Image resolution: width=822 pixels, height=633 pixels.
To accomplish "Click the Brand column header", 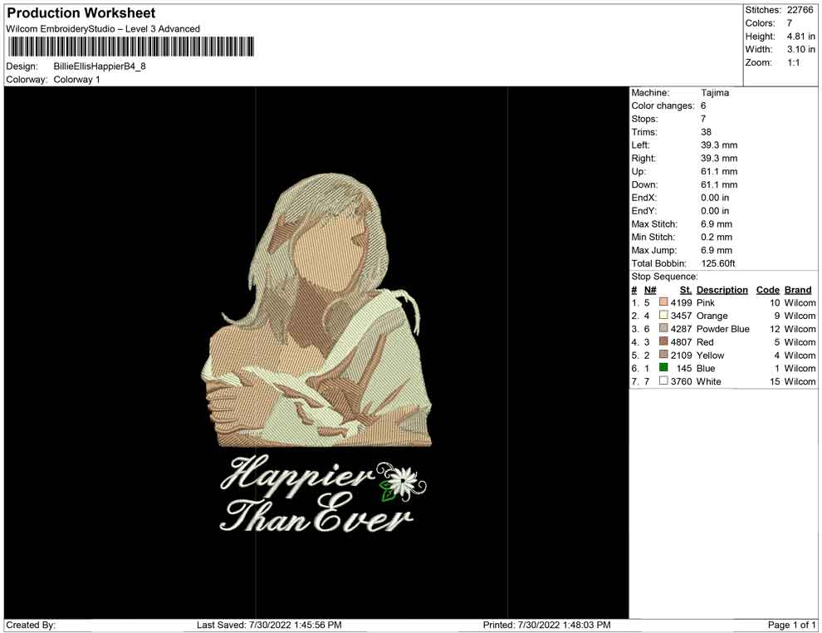I will pos(798,290).
